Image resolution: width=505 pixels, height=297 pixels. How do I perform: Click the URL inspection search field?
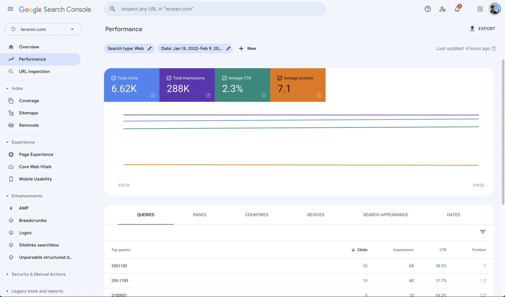click(x=215, y=9)
